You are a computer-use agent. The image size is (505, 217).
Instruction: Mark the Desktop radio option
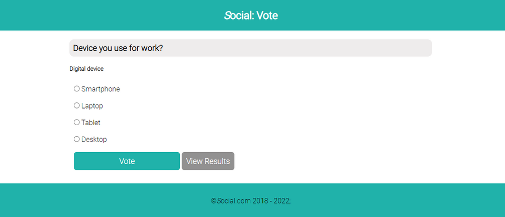point(77,139)
